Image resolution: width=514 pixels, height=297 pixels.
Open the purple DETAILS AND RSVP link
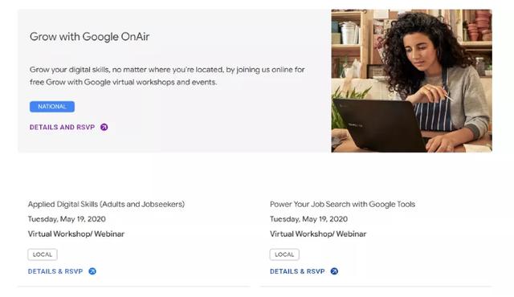click(63, 127)
